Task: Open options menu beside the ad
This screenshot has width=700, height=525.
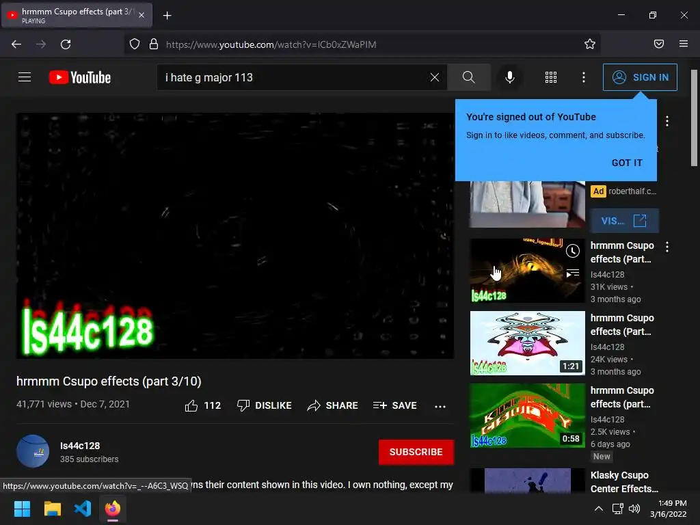Action: (667, 121)
